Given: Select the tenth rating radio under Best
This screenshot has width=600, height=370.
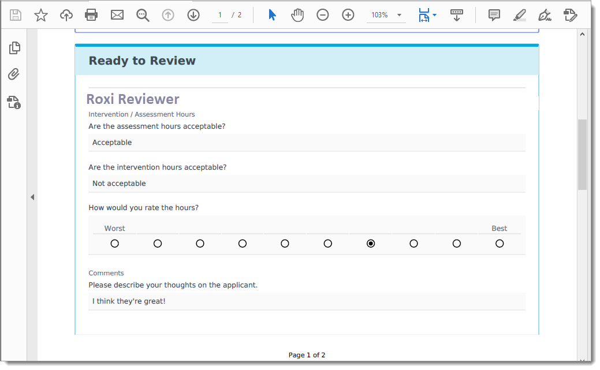Looking at the screenshot, I should 500,244.
